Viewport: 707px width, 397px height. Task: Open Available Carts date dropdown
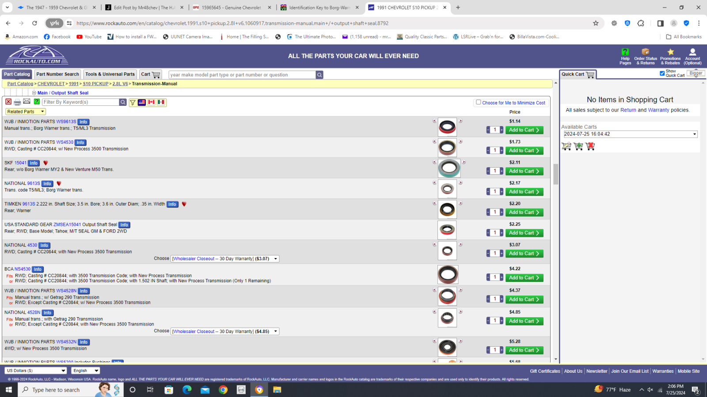tap(631, 134)
